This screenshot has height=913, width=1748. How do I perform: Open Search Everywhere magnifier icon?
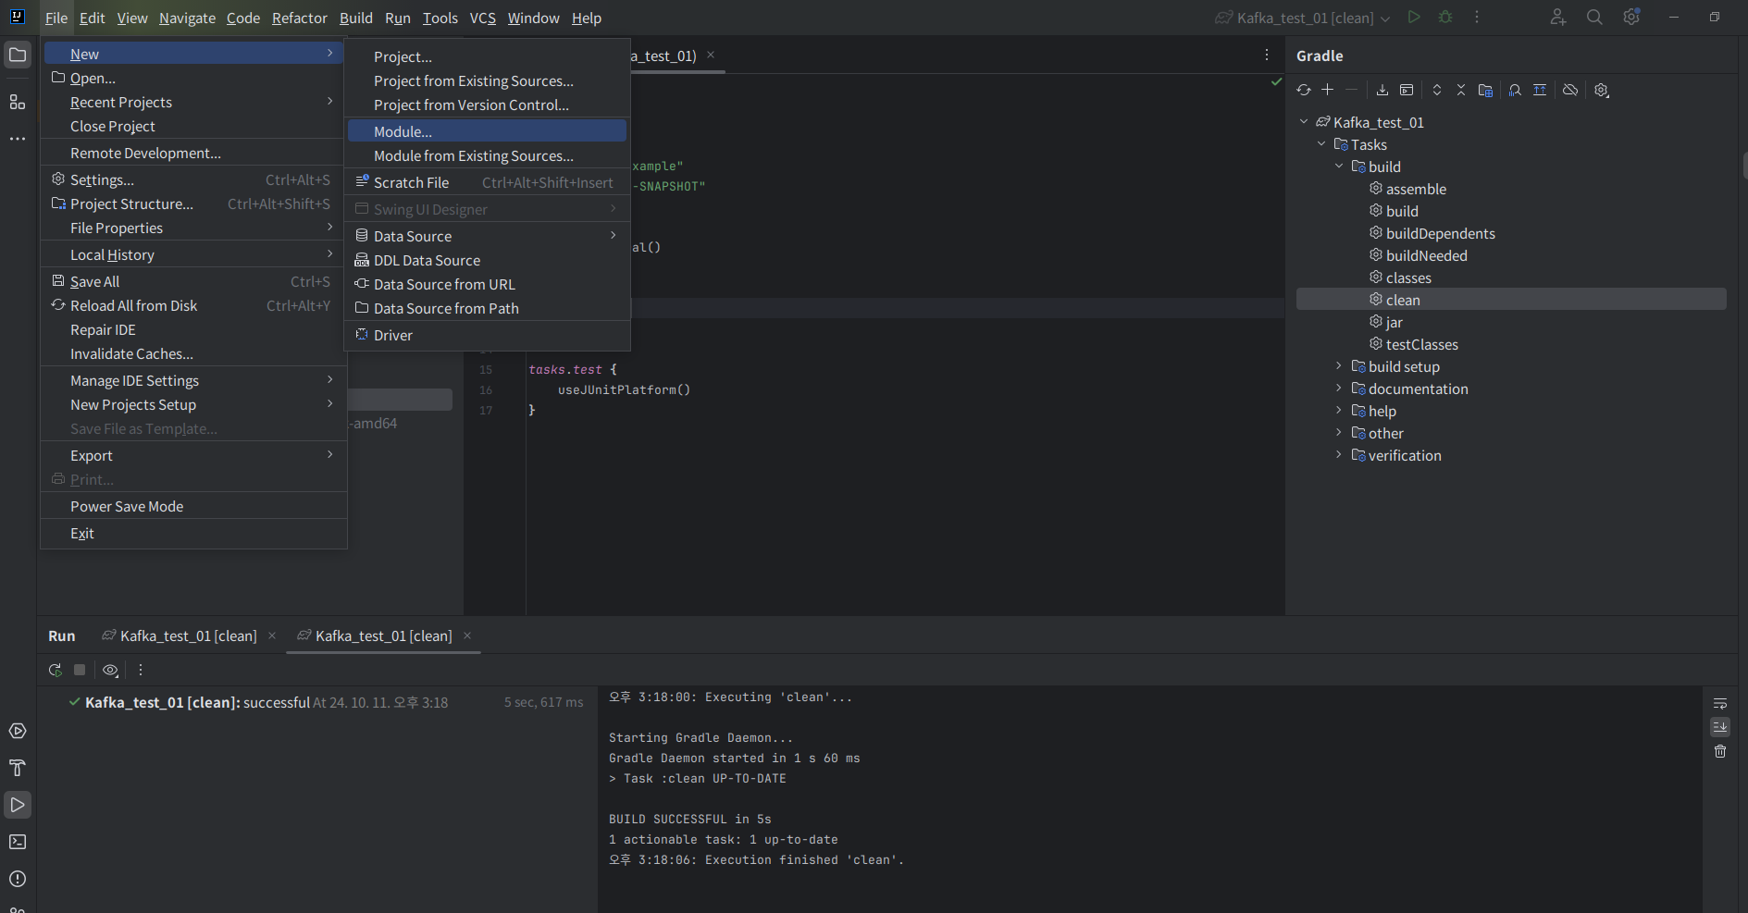1594,17
